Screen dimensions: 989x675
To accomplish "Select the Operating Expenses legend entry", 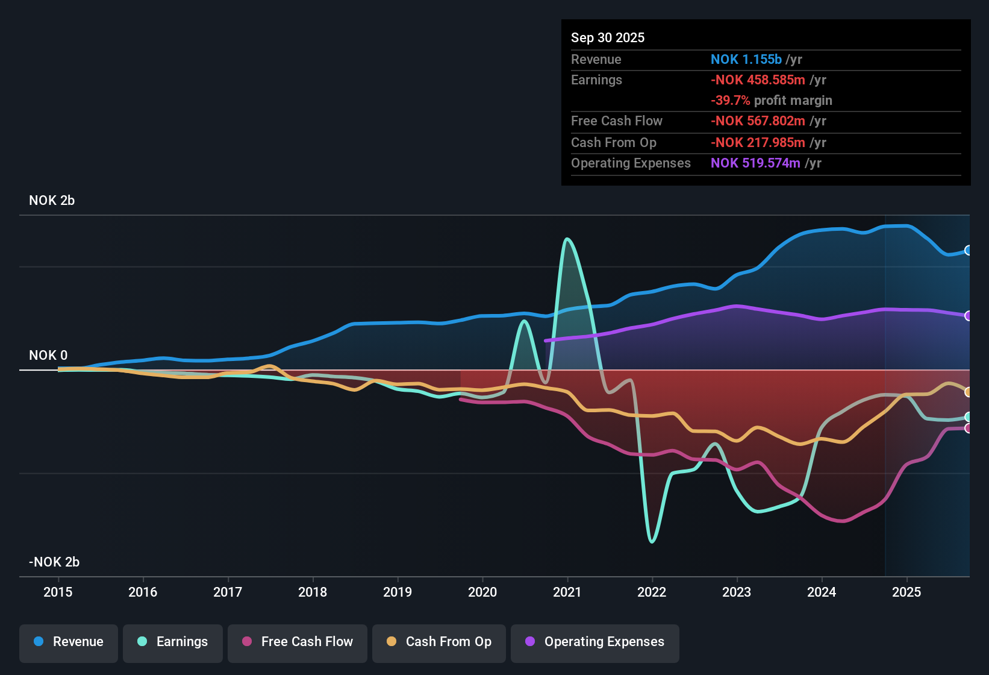I will pyautogui.click(x=594, y=642).
